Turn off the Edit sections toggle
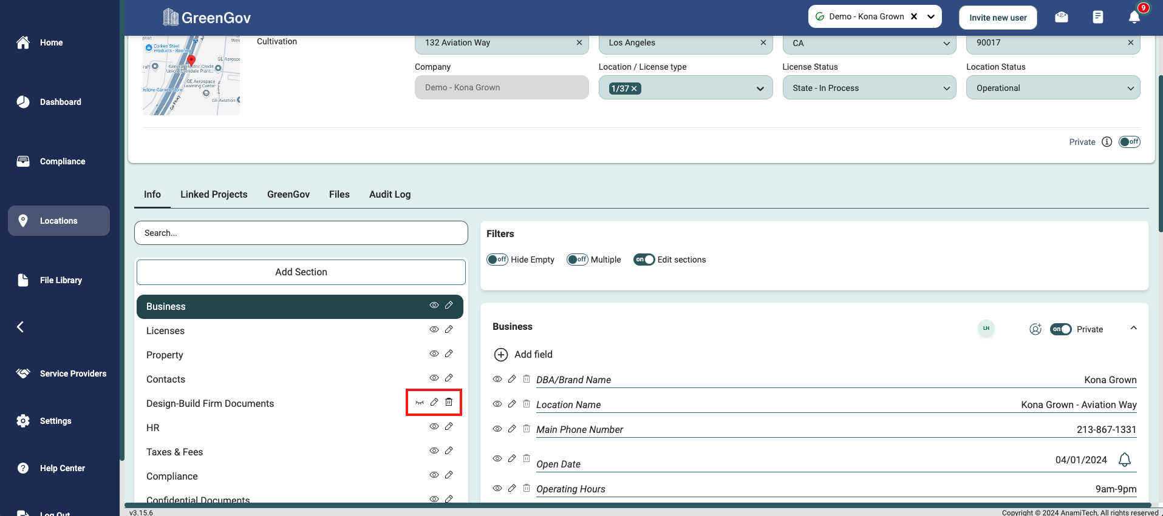 tap(644, 260)
